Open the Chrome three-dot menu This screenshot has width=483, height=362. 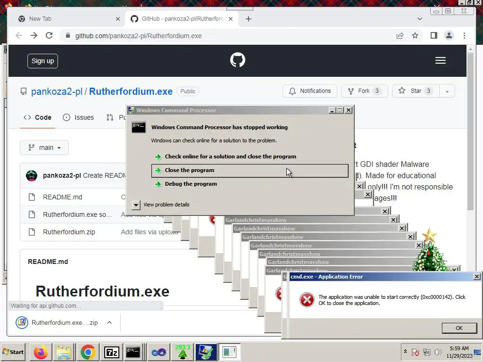[464, 36]
